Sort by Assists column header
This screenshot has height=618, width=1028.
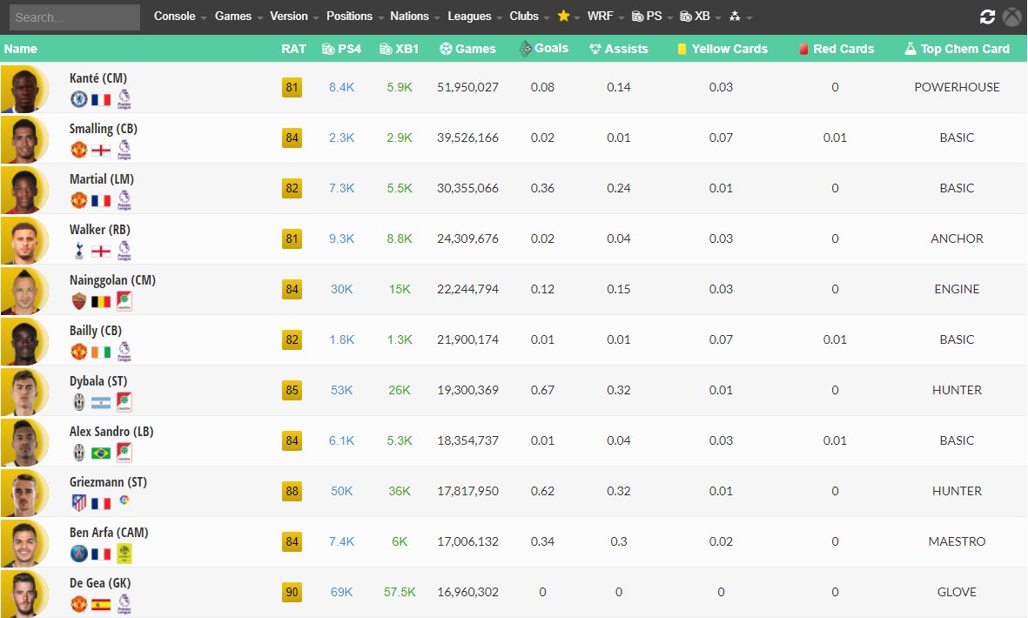click(x=618, y=49)
